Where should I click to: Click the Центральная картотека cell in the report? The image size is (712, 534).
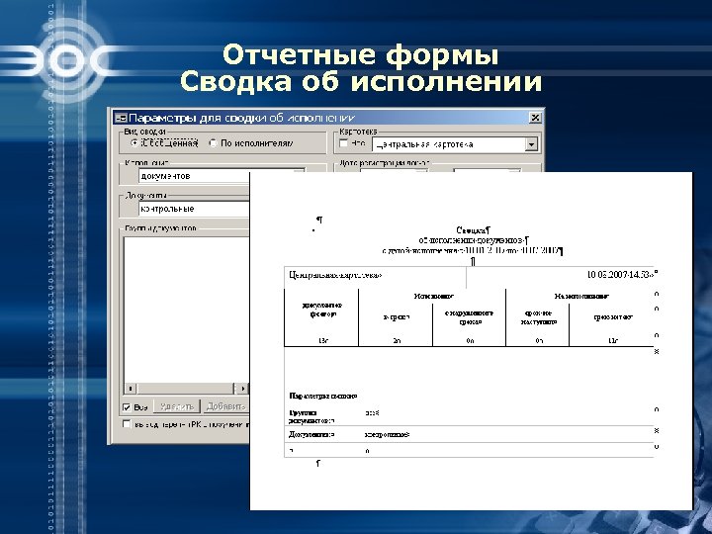335,275
